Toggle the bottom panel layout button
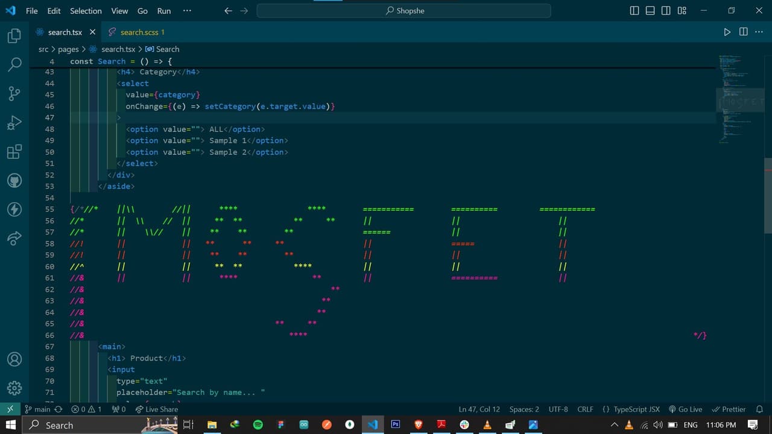This screenshot has height=434, width=772. point(650,11)
